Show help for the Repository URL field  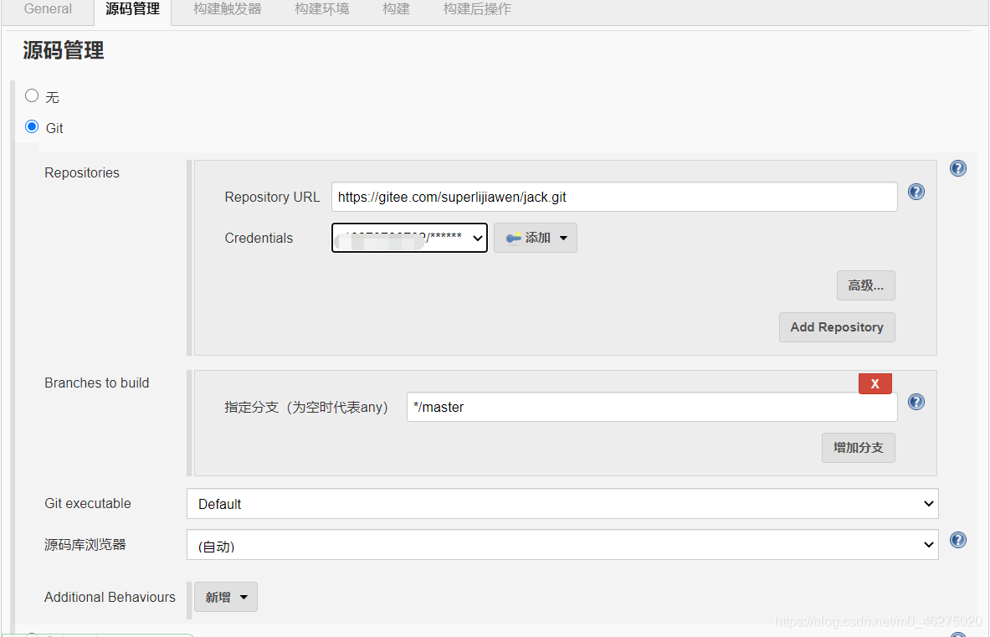[916, 192]
